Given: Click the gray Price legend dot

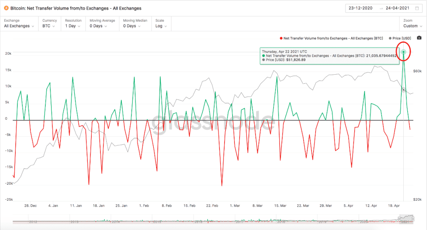Looking at the screenshot, I should click(390, 38).
